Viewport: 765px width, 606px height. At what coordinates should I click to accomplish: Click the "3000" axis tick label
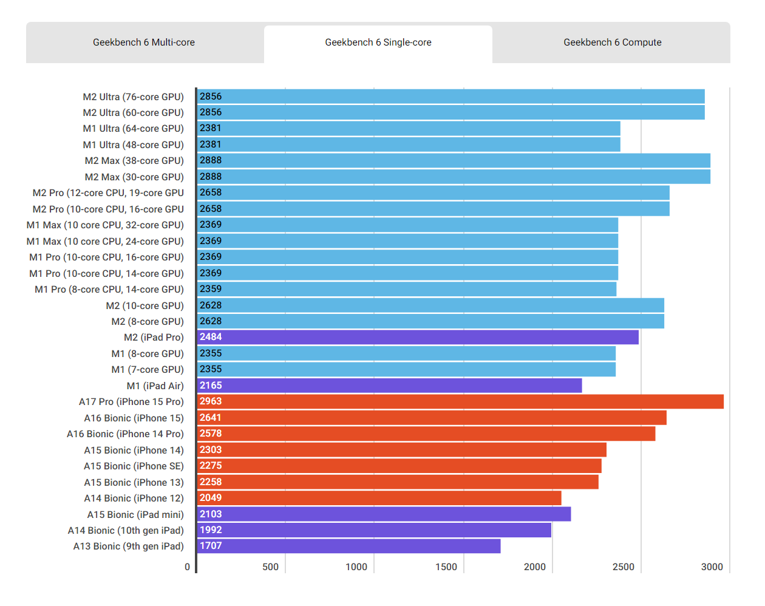pyautogui.click(x=712, y=567)
